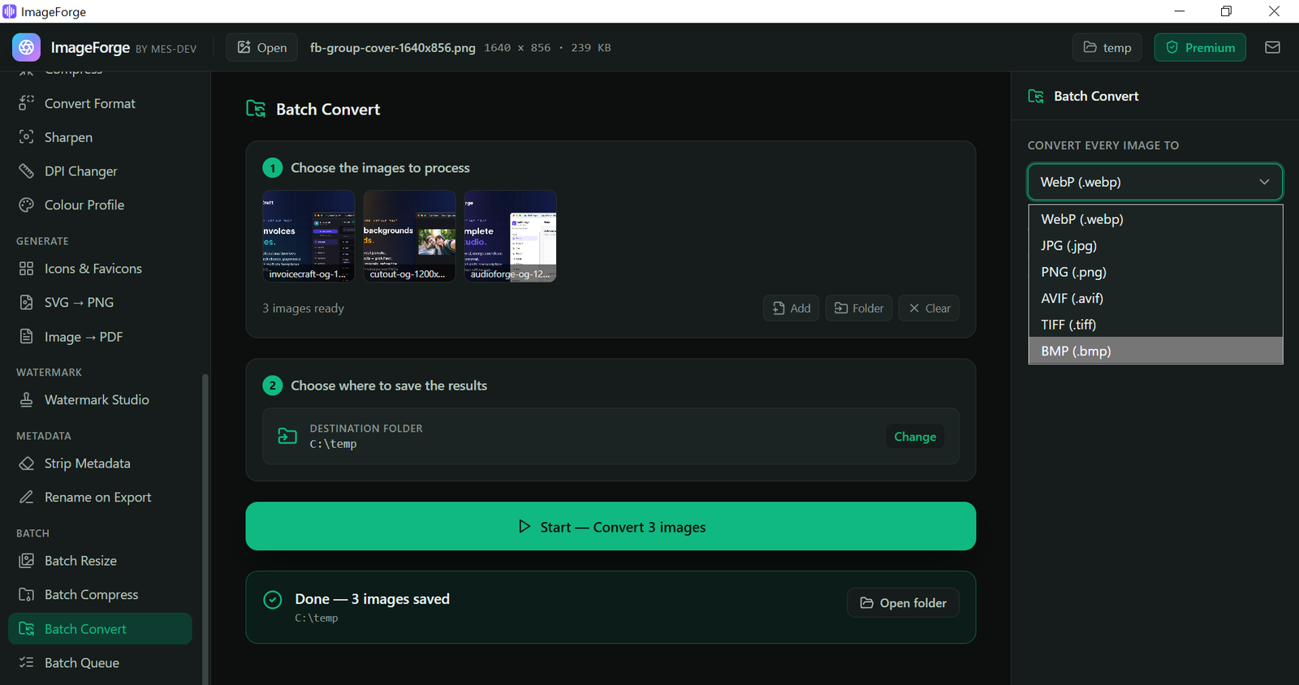Viewport: 1299px width, 685px height.
Task: Click the Sharpen tool icon in sidebar
Action: (x=26, y=137)
